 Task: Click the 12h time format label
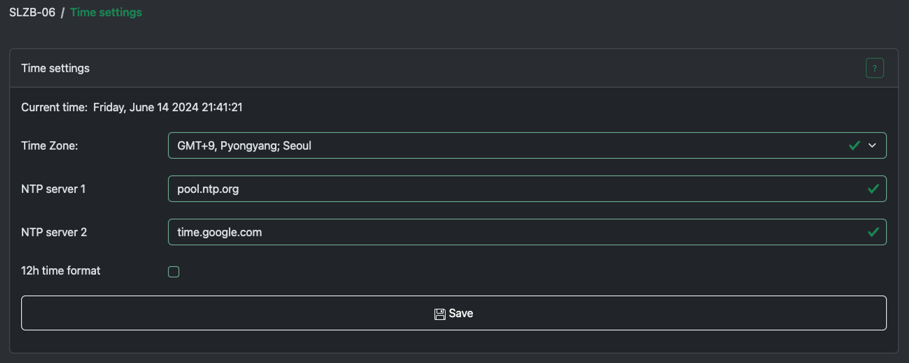(x=60, y=271)
